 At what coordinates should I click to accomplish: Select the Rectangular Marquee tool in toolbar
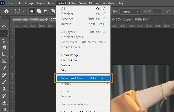4,34
